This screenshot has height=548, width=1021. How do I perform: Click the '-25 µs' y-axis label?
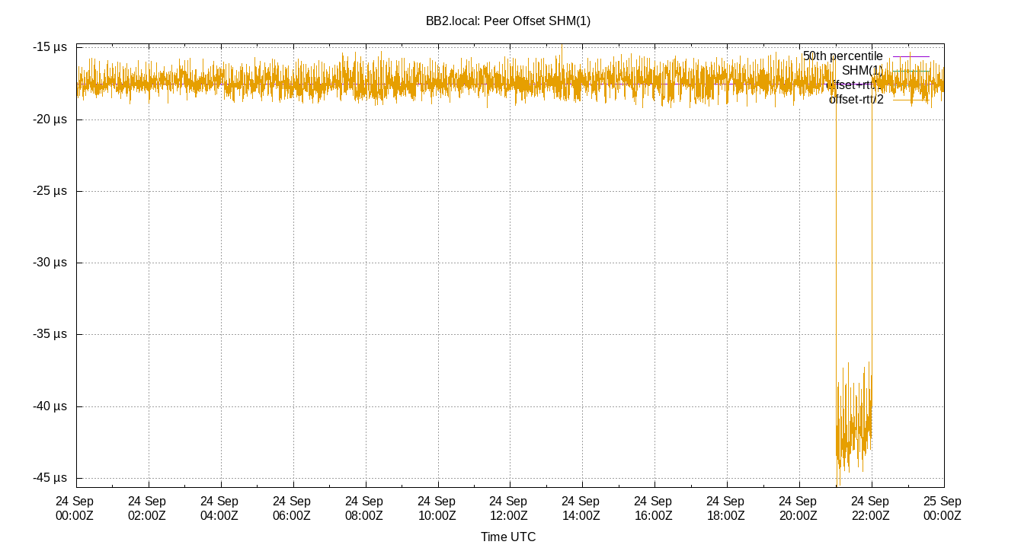50,191
